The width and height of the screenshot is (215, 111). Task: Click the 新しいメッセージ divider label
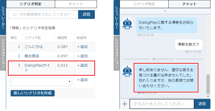(x=163, y=59)
